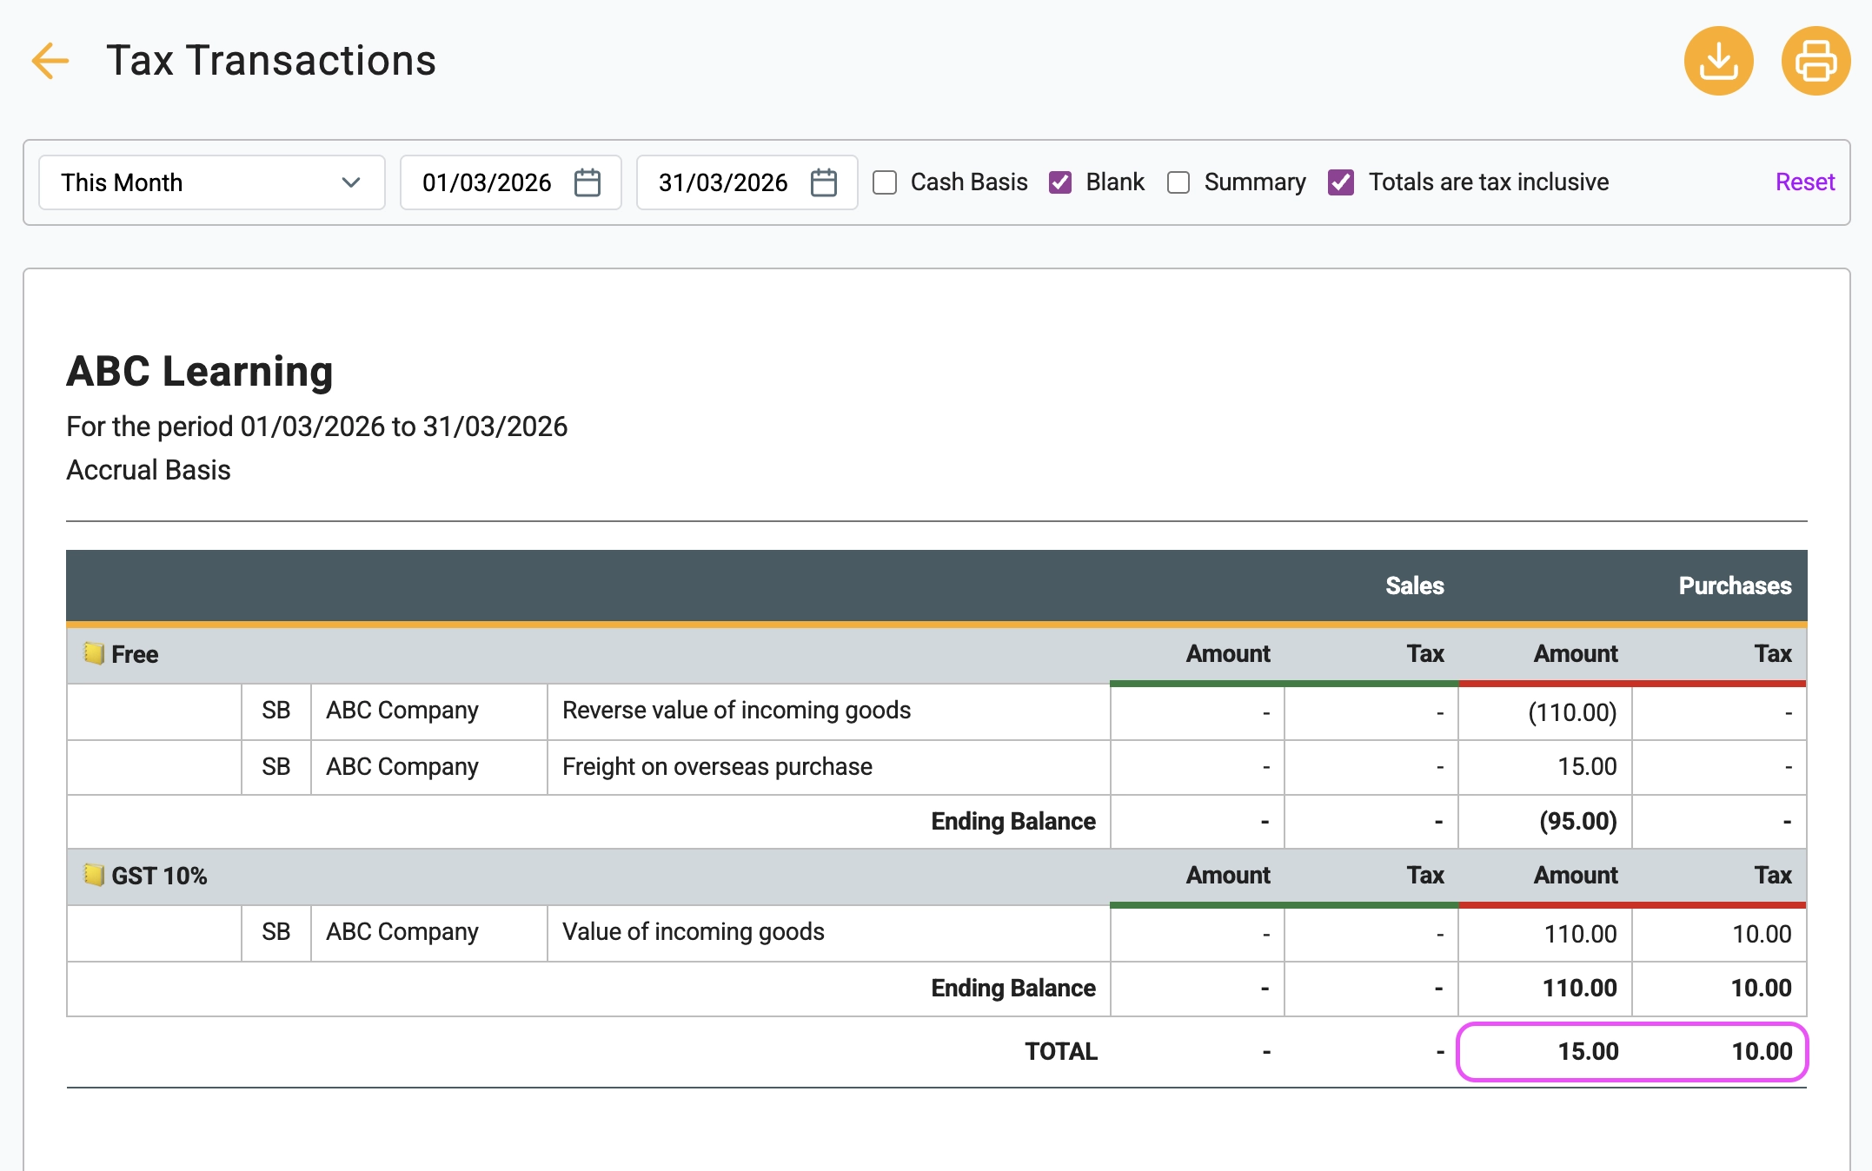1872x1171 pixels.
Task: Expand the Free tax category section
Action: point(136,654)
